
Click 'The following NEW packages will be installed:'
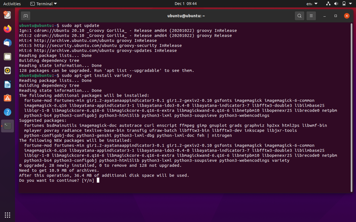(75, 140)
